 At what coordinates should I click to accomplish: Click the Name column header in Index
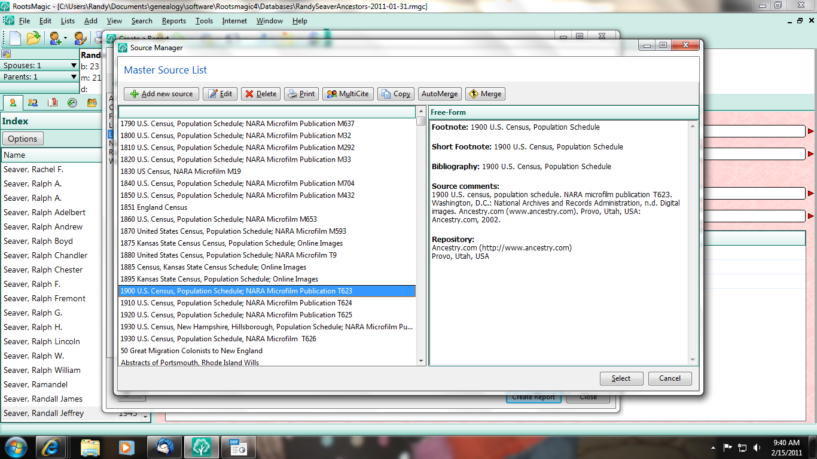coord(51,155)
